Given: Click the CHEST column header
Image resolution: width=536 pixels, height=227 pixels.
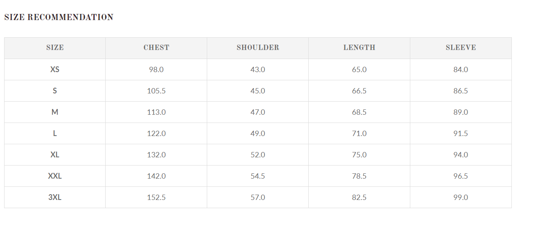Looking at the screenshot, I should pyautogui.click(x=156, y=48).
